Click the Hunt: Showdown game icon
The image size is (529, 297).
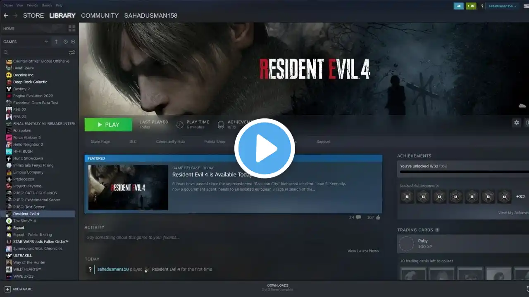(x=9, y=158)
